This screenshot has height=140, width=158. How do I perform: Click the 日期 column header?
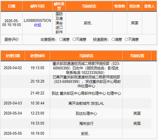[12, 6]
